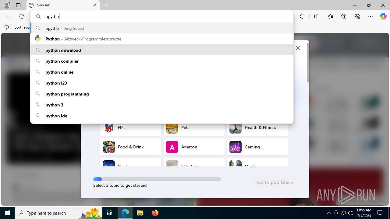Viewport: 390px width, 219px height.
Task: Select 'python 3' suggestion
Action: [x=162, y=105]
